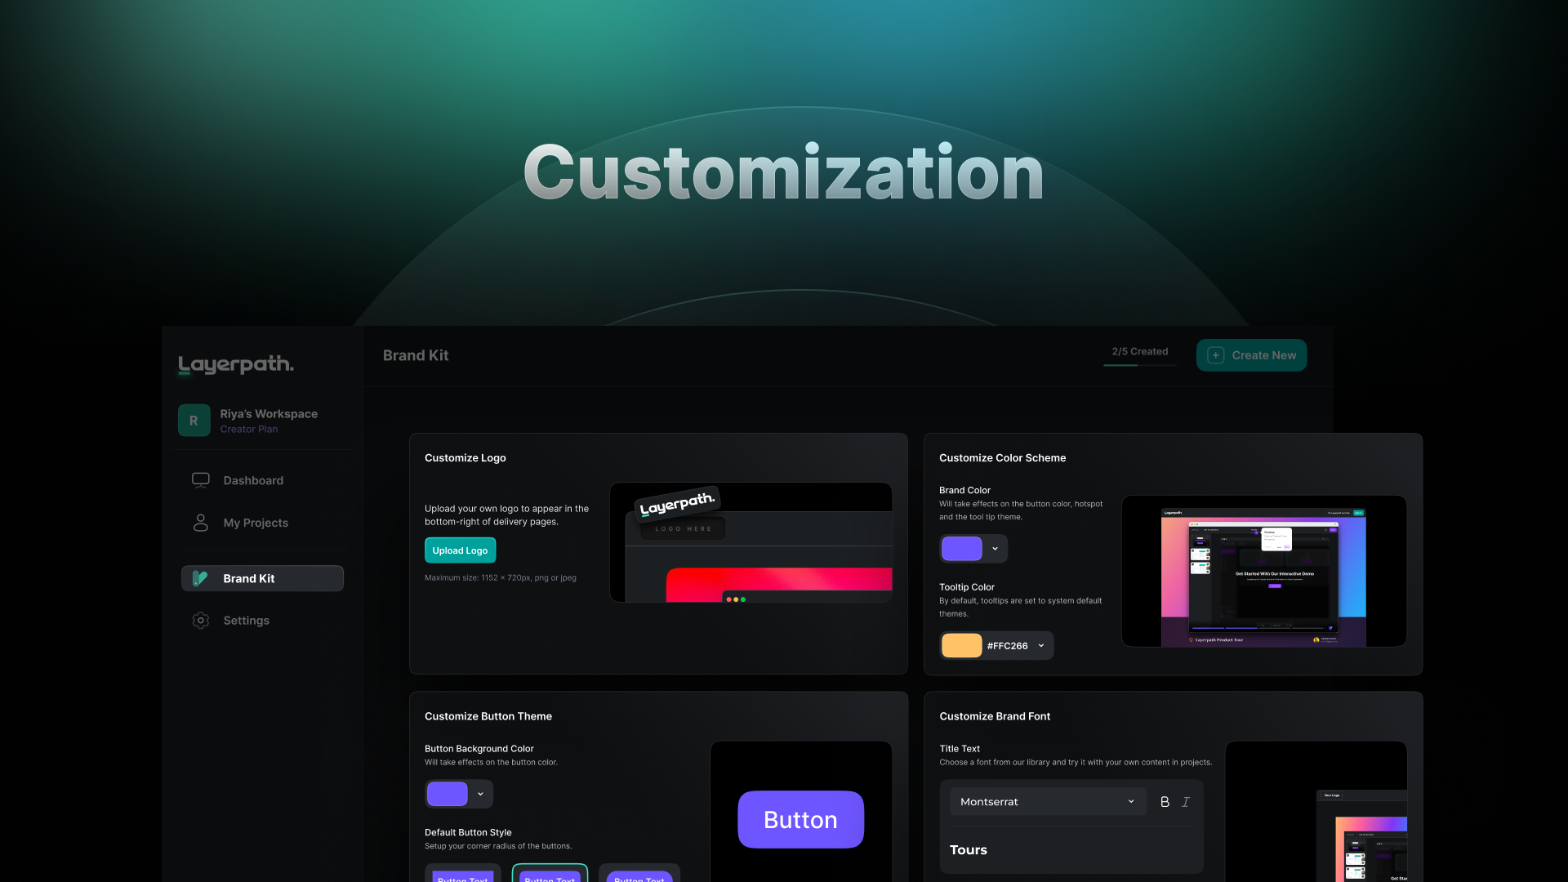The width and height of the screenshot is (1568, 882).
Task: Expand the Tooltip Color value dropdown
Action: 1042,646
